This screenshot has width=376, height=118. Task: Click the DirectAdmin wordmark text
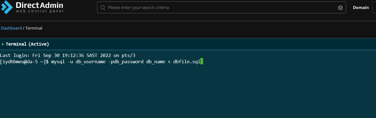pyautogui.click(x=39, y=5)
